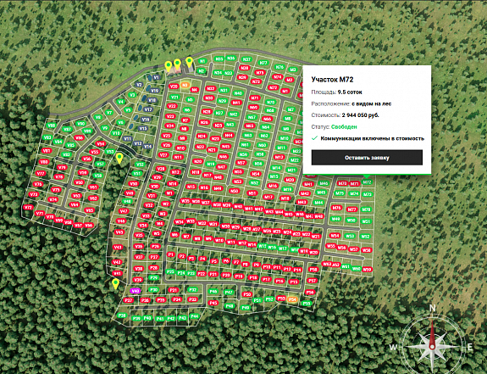The height and width of the screenshot is (374, 487).
Task: Click the orange N3 plot marker
Action: [x=185, y=85]
